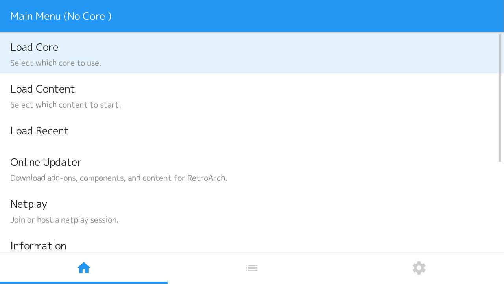Open the Information menu entry
504x284 pixels.
point(38,246)
